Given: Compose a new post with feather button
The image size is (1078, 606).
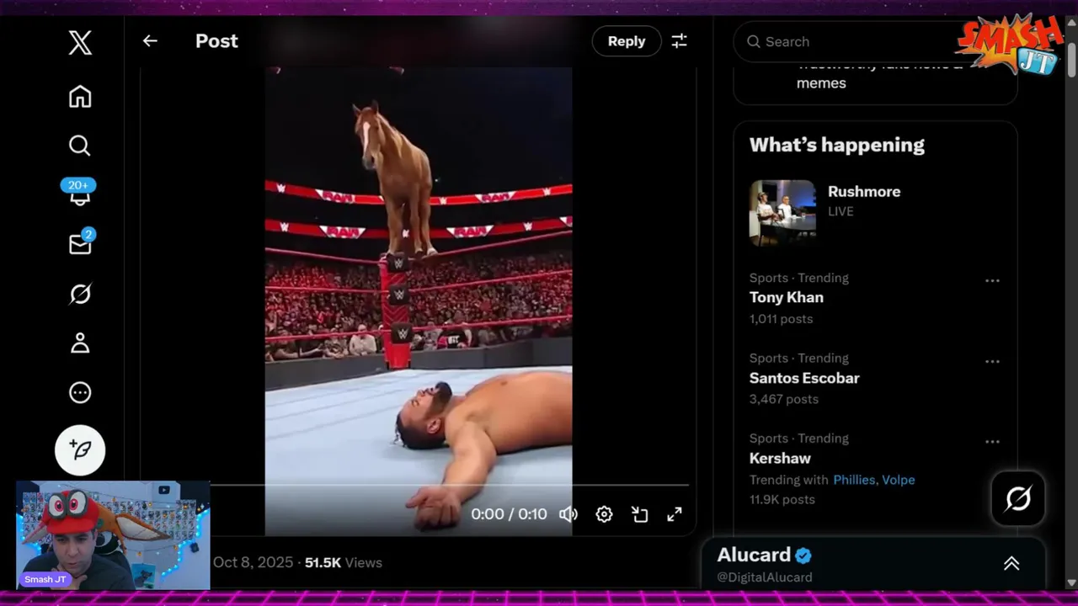Looking at the screenshot, I should click(80, 450).
